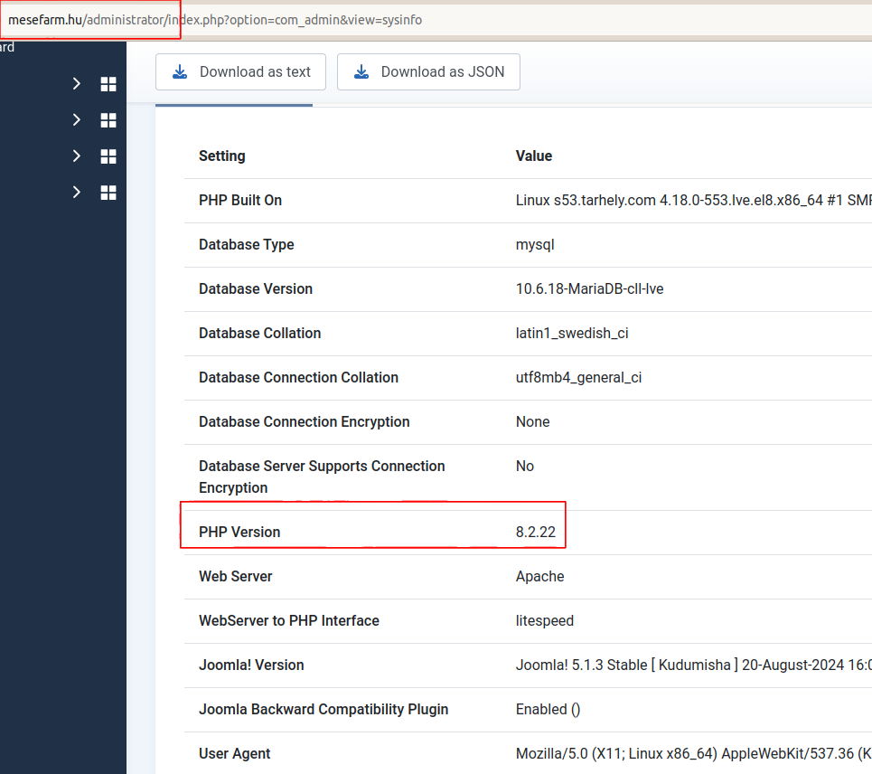Click the first dashboard grid icon in sidebar

coord(108,84)
